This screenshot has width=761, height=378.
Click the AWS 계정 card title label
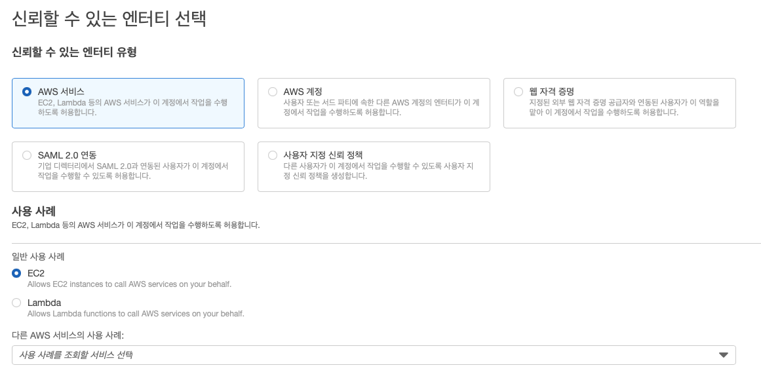[303, 92]
